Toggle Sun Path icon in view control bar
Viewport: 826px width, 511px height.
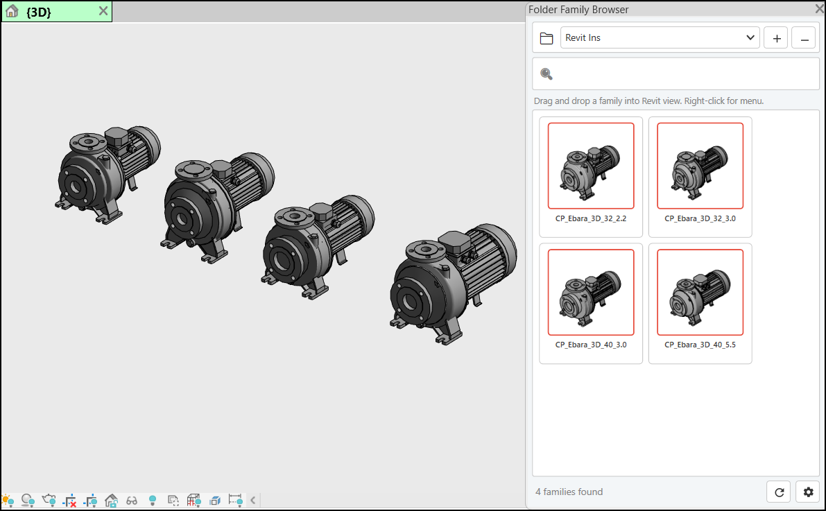8,500
